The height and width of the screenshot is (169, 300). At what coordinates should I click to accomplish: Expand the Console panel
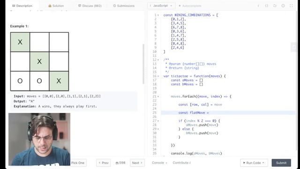point(159,163)
